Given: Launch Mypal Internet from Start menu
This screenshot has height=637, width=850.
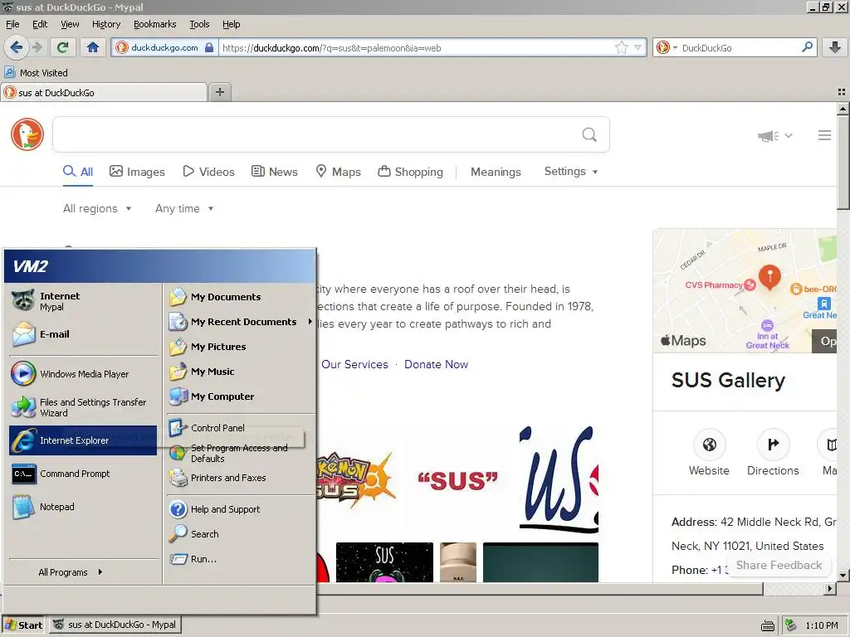Looking at the screenshot, I should click(x=83, y=301).
